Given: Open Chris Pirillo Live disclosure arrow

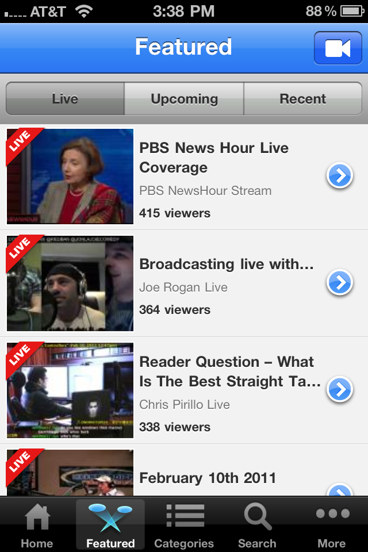Looking at the screenshot, I should click(340, 390).
